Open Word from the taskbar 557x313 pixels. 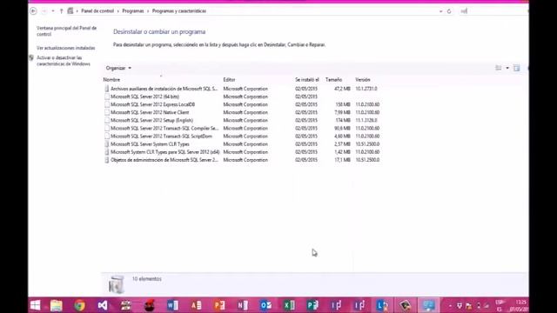[172, 305]
